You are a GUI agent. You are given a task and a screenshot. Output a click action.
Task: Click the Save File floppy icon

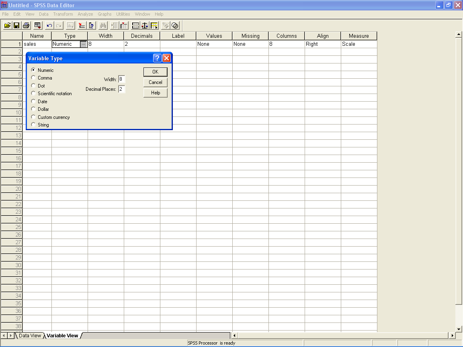pos(16,26)
